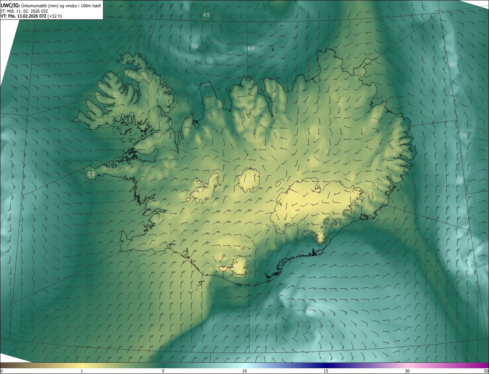
Task: Click the 2.2 value in East Iceland
Action: click(x=375, y=120)
